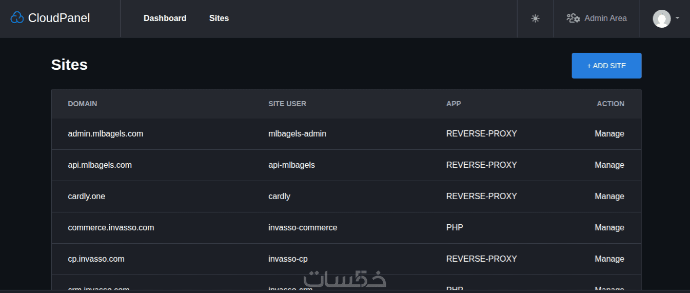Screen dimensions: 690x293
Task: Open the Admin Area text link
Action: tap(605, 18)
